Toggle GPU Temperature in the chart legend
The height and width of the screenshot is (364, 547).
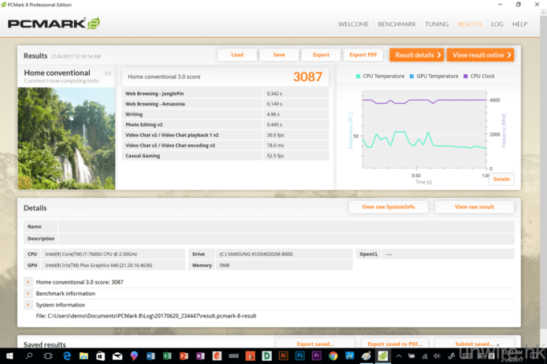pyautogui.click(x=437, y=76)
